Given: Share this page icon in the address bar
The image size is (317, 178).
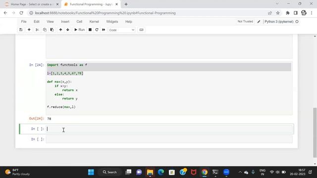Looking at the screenshot, I should pos(269,13).
